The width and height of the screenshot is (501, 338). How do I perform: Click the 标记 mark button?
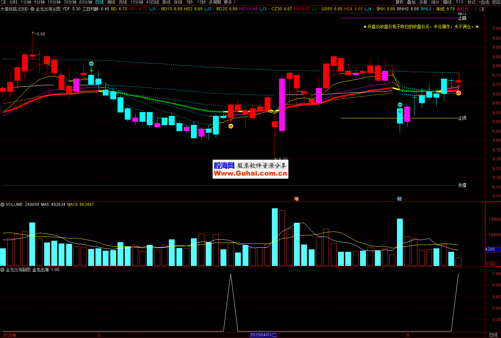(471, 2)
